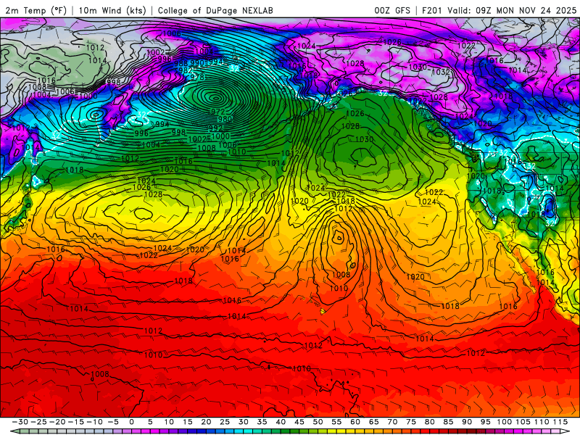
Task: Click the 95 legend scale value
Action: pos(486,422)
